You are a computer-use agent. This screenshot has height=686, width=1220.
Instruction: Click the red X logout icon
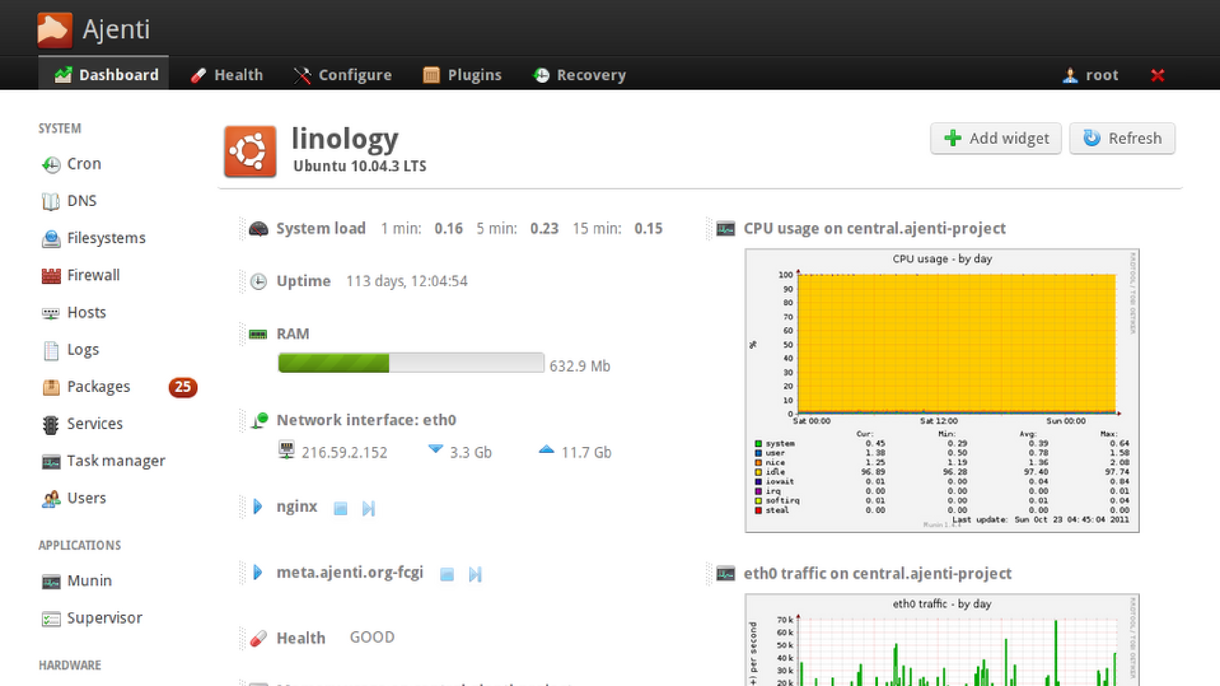1158,75
